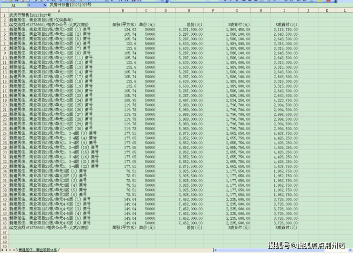Click horizontal scrollbar left arrow
The image size is (353, 253).
pyautogui.click(x=216, y=250)
